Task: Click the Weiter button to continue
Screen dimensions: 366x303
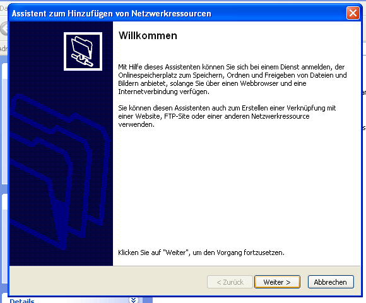Action: [x=277, y=282]
